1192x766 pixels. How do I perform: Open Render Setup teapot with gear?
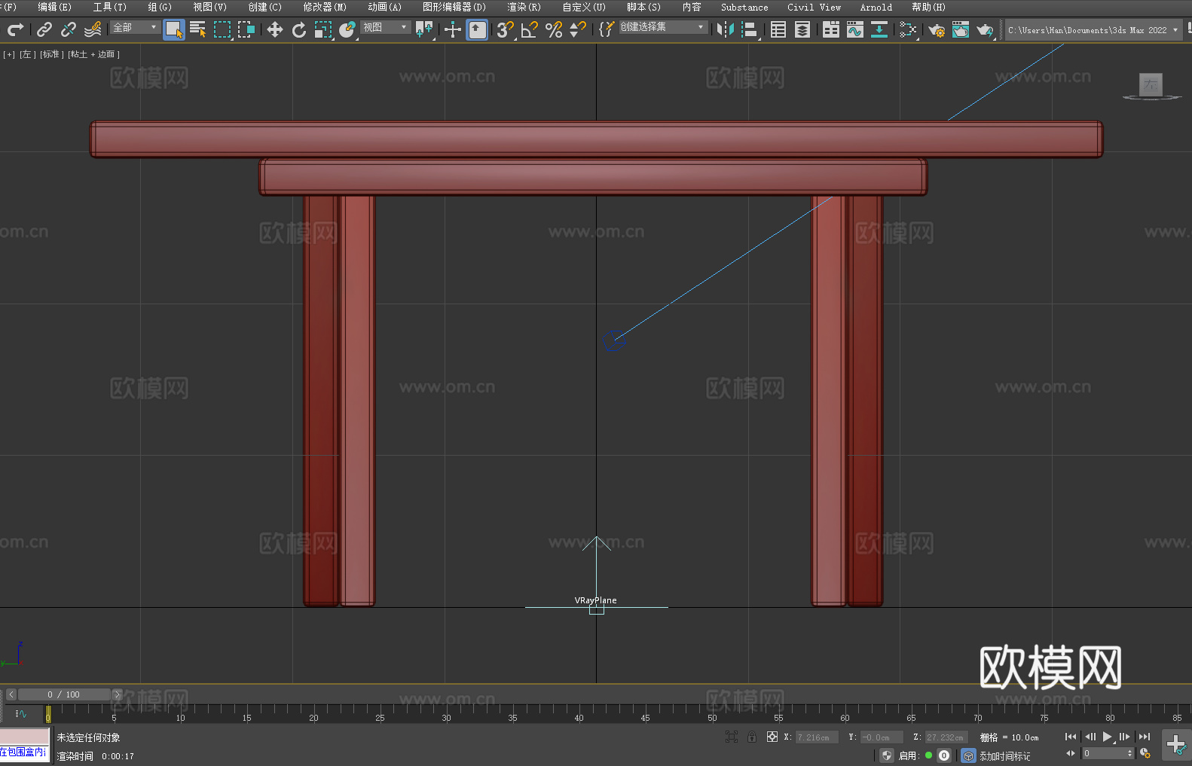(x=937, y=29)
